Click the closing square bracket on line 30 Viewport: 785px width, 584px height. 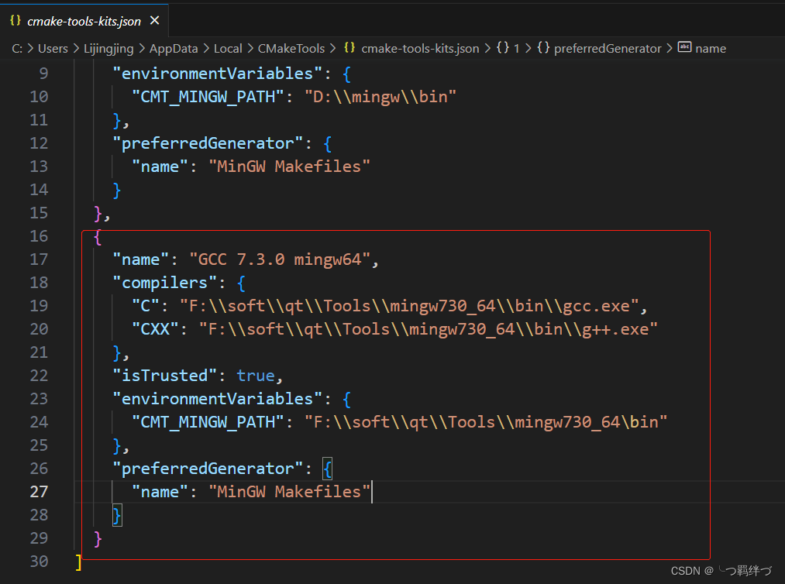point(78,562)
